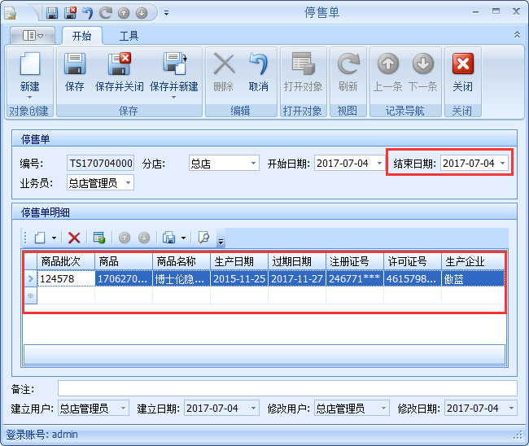Click the 打开对象 ribbon button
This screenshot has height=446, width=529.
click(x=303, y=73)
